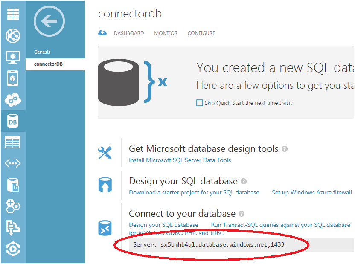Click help icon beside Connect to your database

click(242, 214)
